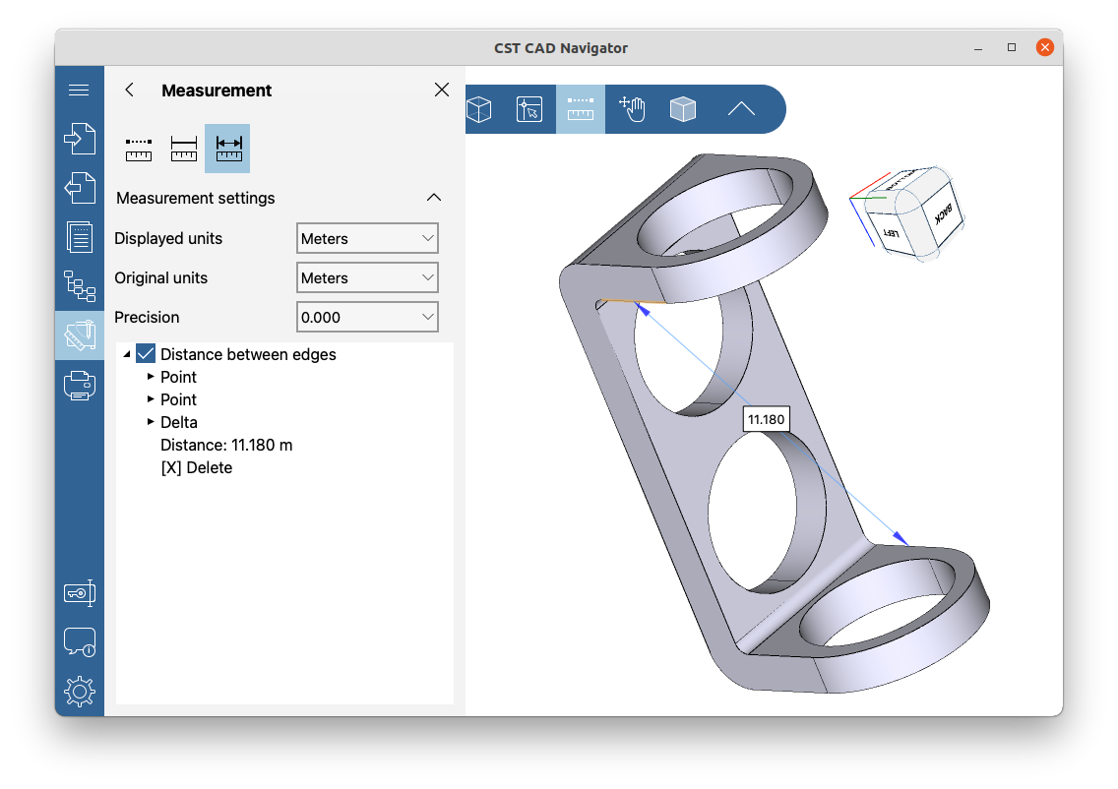The width and height of the screenshot is (1118, 789).
Task: Collapse the Measurement settings section
Action: click(x=434, y=197)
